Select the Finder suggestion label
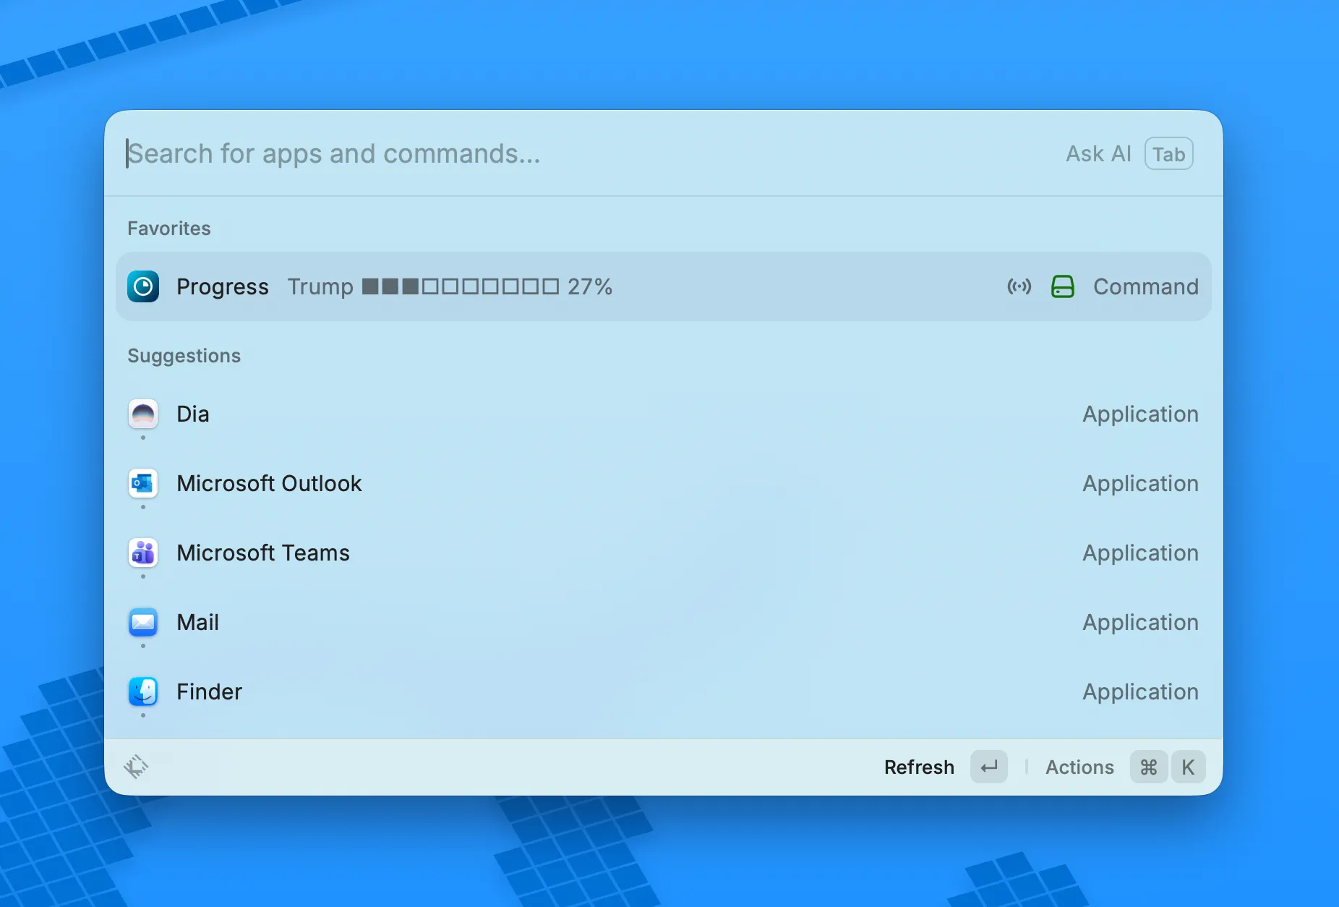Screen dimensions: 1339x907 (x=210, y=691)
